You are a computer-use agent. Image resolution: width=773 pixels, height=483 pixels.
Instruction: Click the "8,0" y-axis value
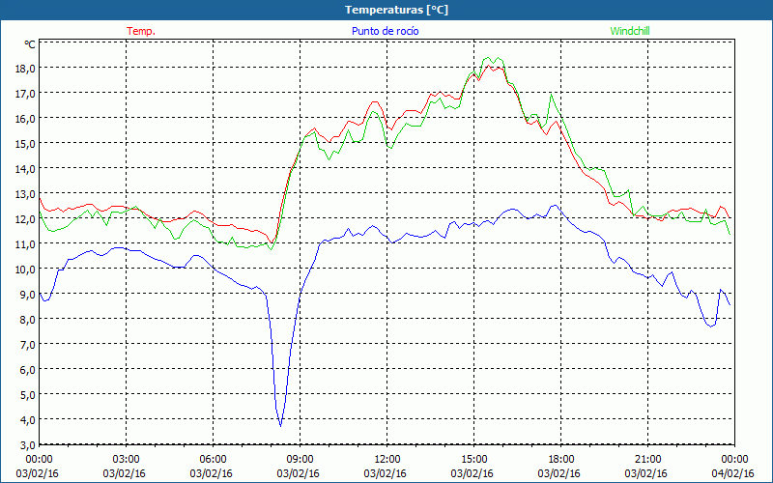[27, 320]
